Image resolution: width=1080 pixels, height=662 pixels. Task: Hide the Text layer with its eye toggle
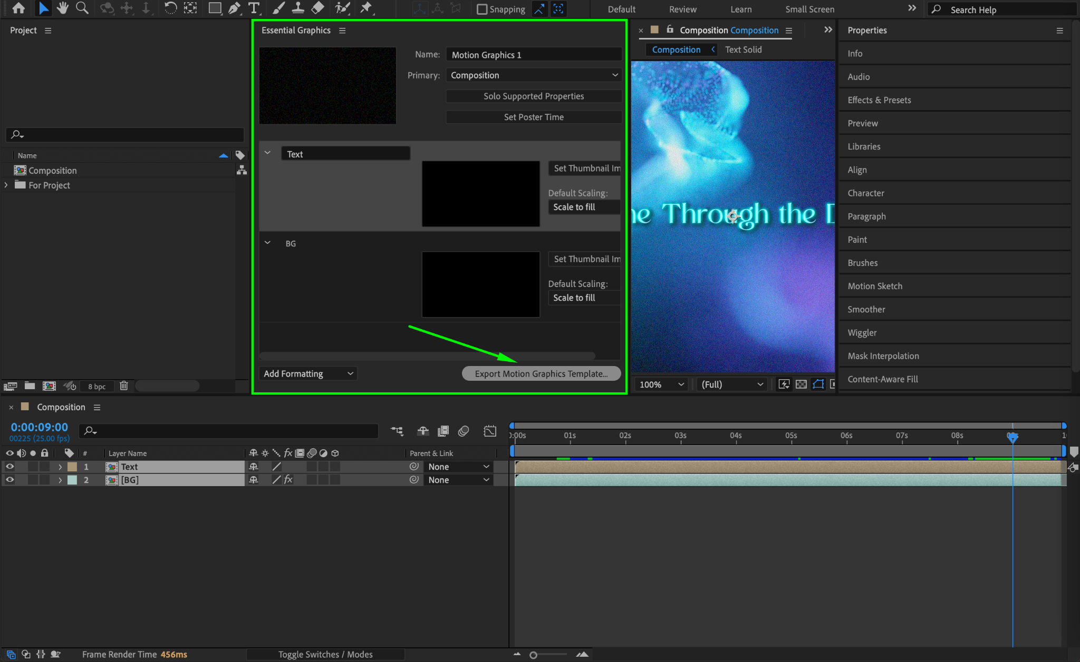click(x=9, y=467)
